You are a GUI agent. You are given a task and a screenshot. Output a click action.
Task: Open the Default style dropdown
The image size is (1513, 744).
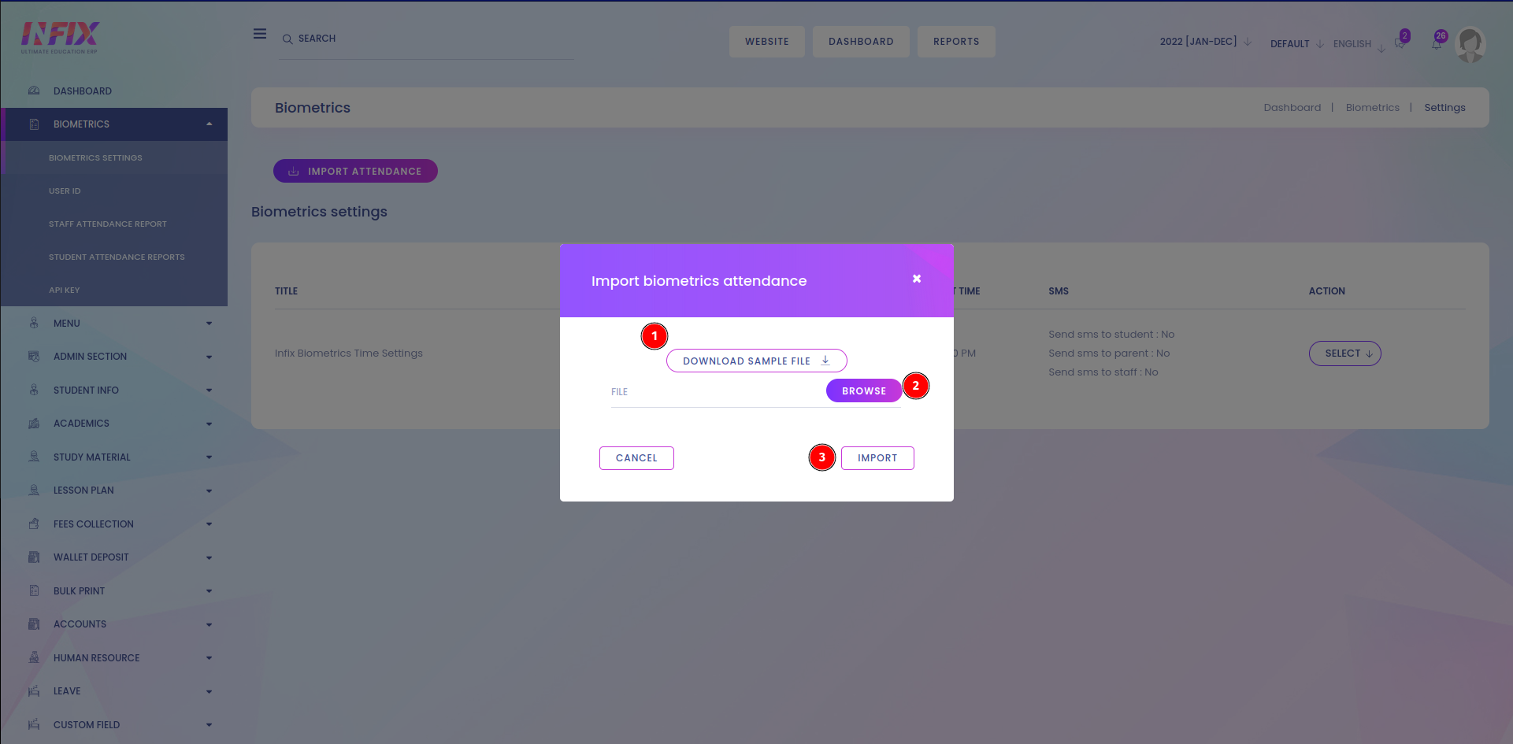click(1296, 44)
